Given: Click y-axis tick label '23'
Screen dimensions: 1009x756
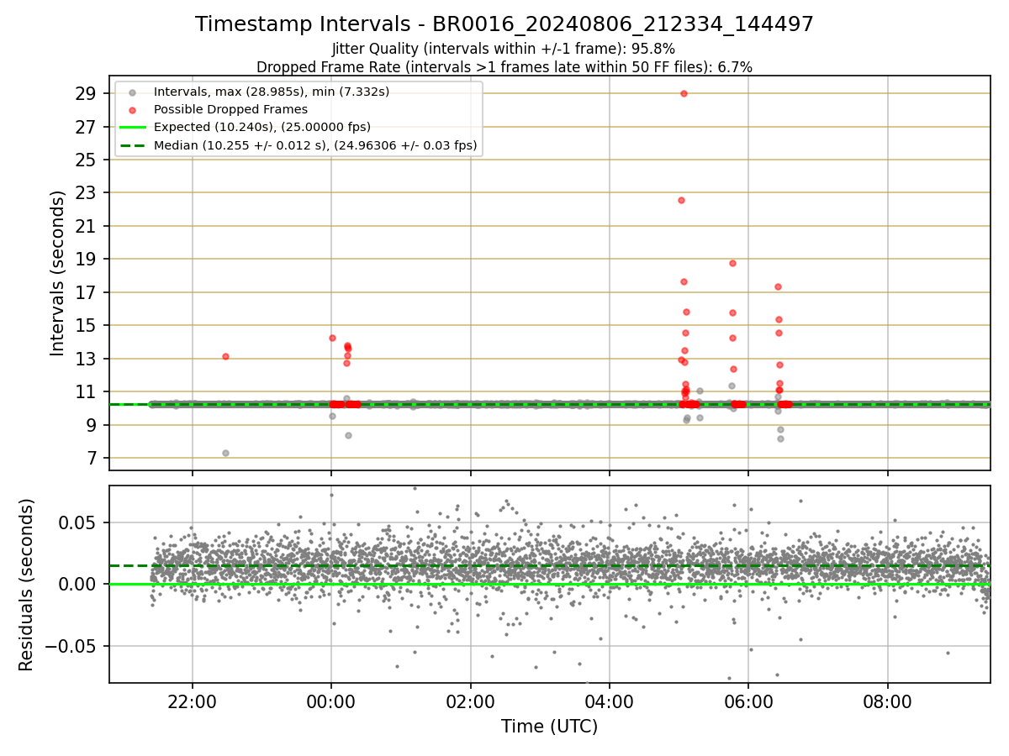Looking at the screenshot, I should [x=87, y=192].
